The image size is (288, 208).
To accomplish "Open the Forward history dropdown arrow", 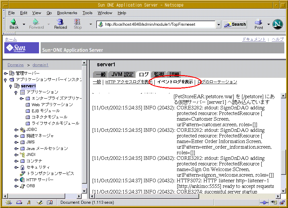I will coord(49,24).
